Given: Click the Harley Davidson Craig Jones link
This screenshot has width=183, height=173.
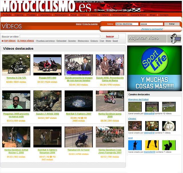Looking at the screenshot, I should pos(110,151).
